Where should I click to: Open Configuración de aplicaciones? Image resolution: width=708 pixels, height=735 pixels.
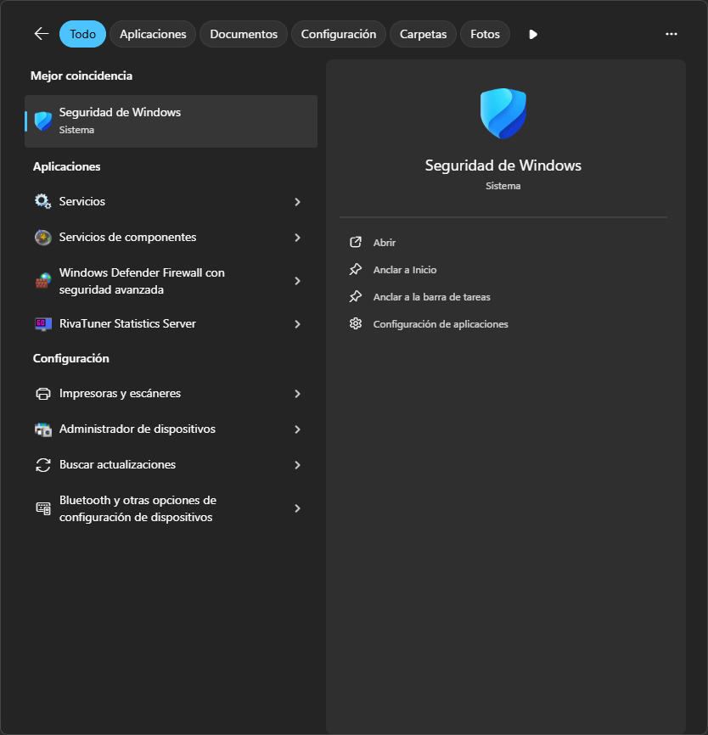[441, 324]
